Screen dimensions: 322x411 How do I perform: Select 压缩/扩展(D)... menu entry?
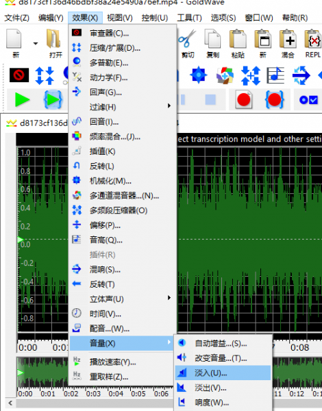123,48
